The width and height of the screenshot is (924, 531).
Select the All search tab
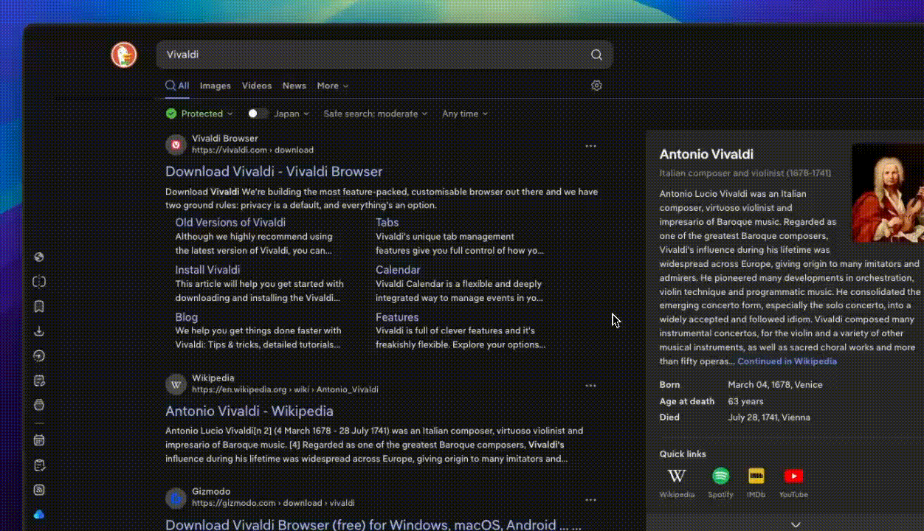click(x=177, y=86)
